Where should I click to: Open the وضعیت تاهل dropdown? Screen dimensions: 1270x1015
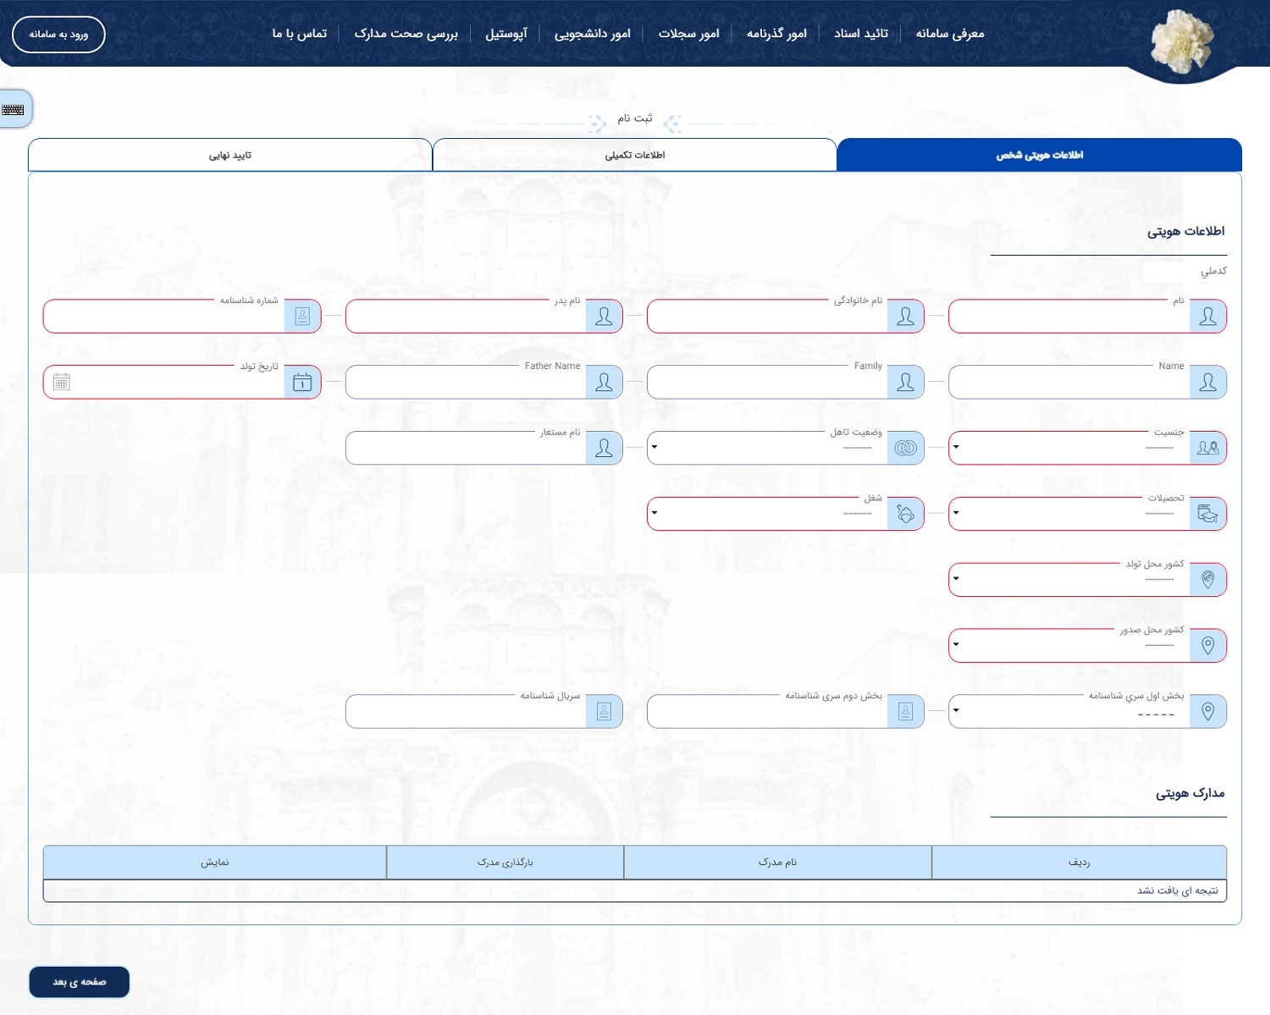click(768, 448)
